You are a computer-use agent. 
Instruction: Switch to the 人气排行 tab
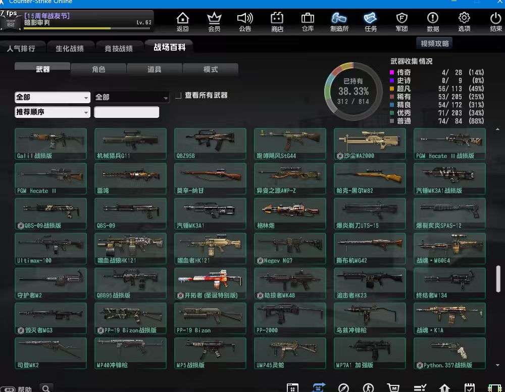(x=22, y=49)
